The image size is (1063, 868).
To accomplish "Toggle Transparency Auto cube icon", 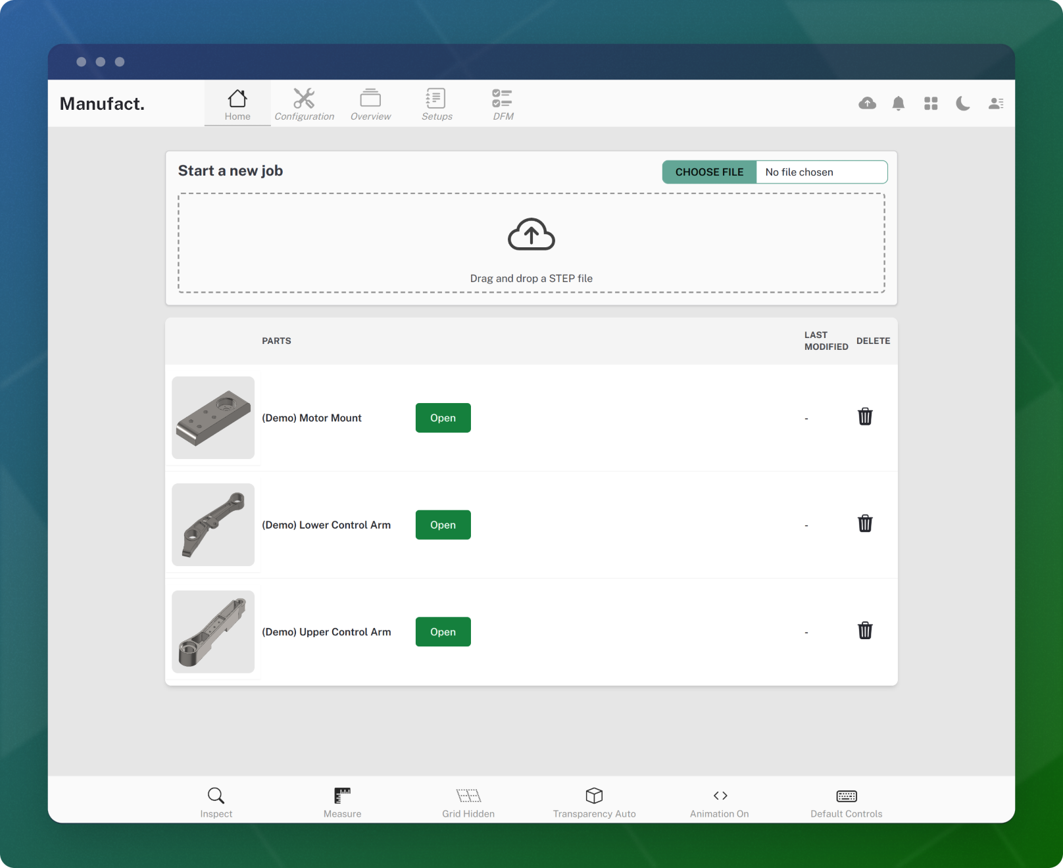I will (595, 796).
